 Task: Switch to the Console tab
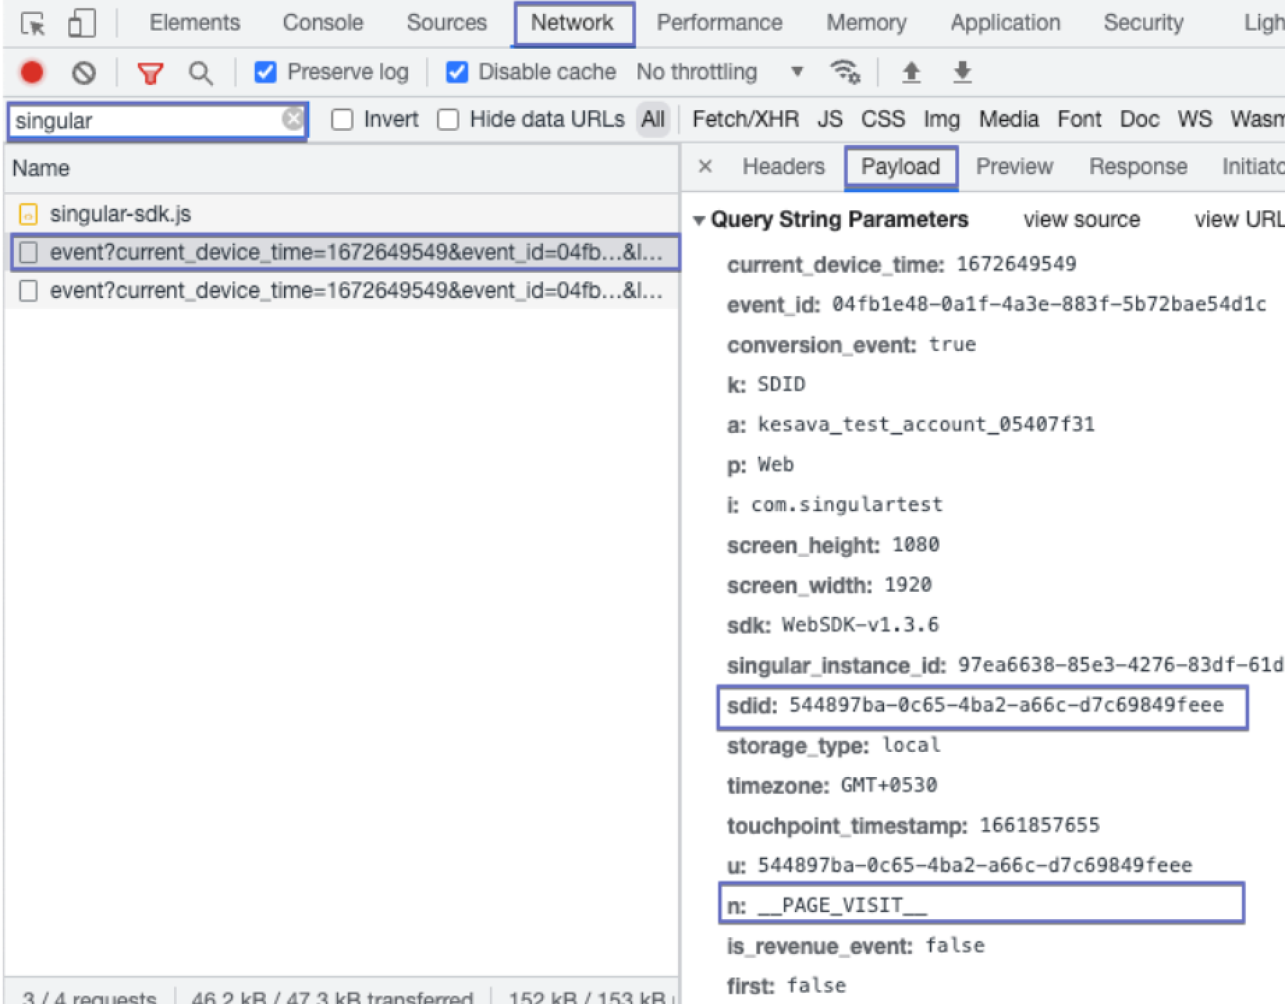322,23
